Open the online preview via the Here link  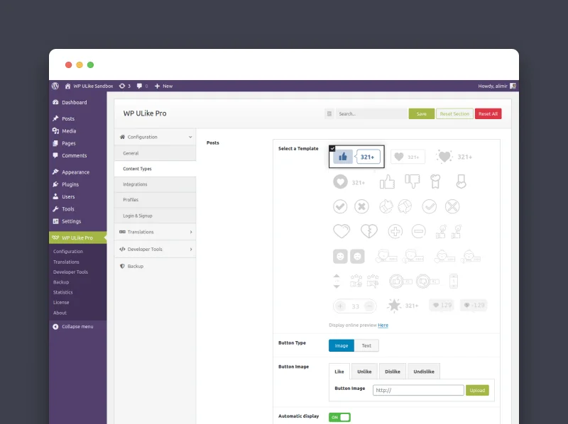coord(383,325)
